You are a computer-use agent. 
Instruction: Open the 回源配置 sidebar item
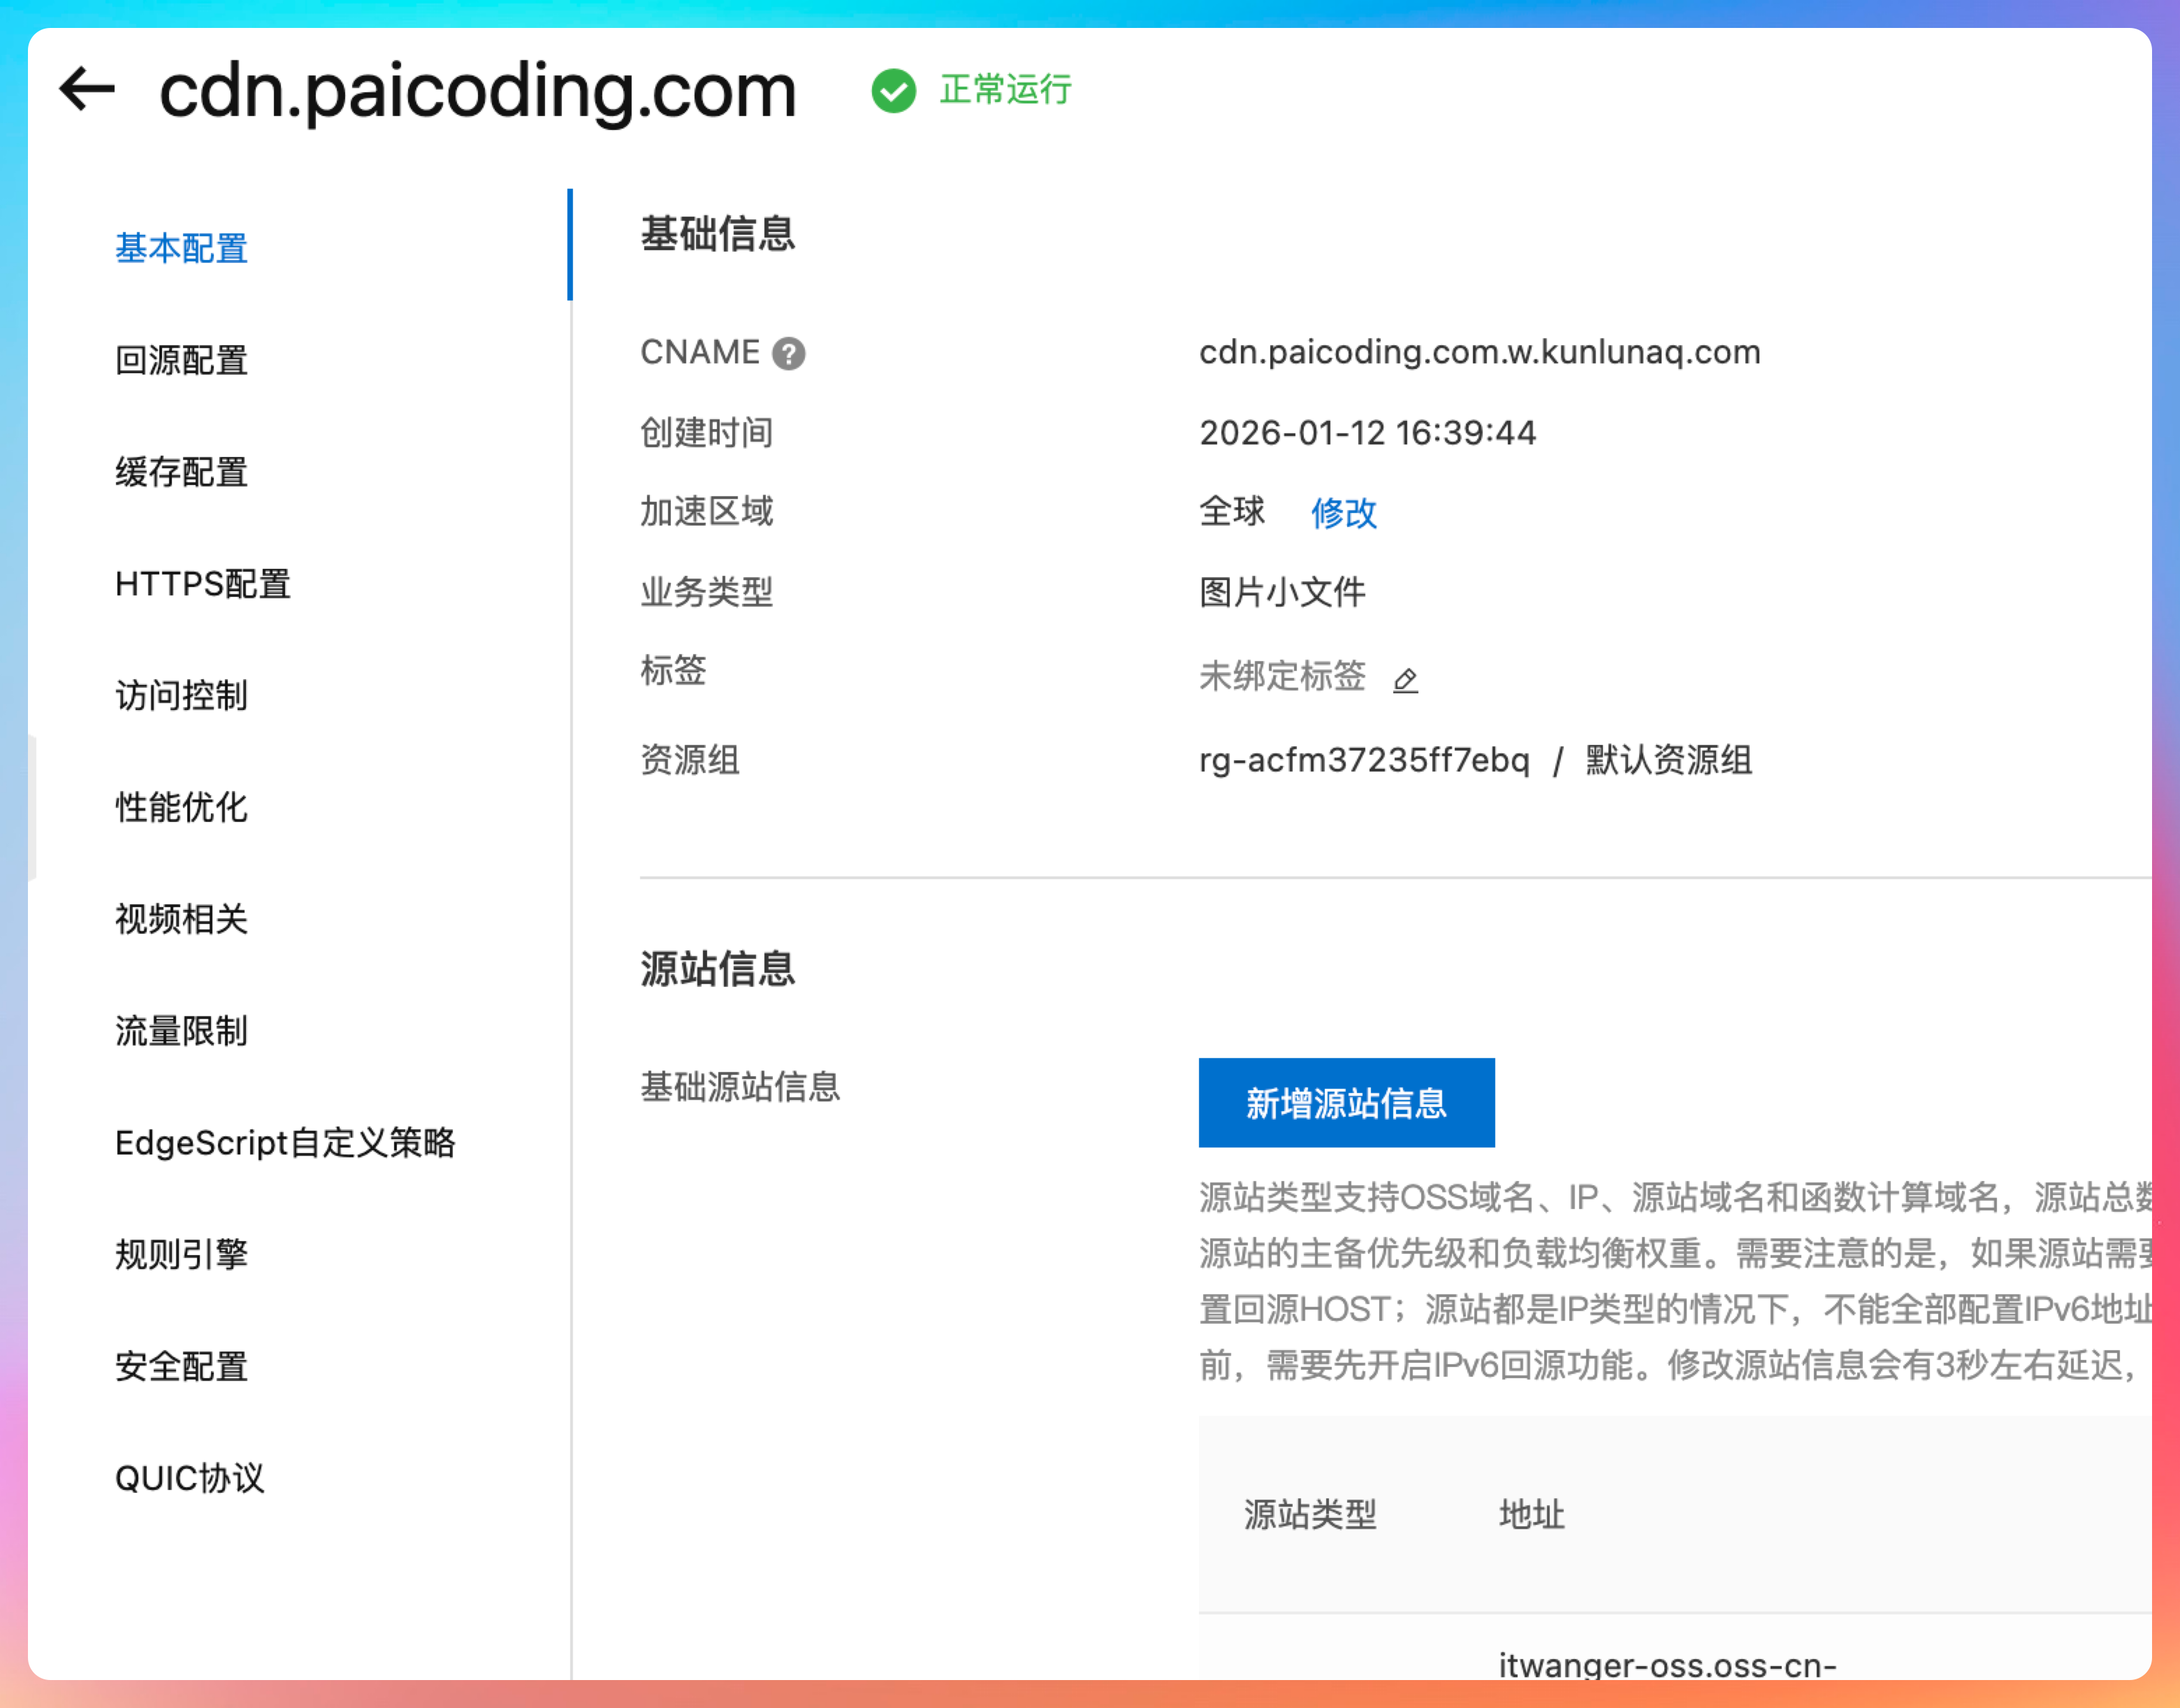[x=181, y=360]
